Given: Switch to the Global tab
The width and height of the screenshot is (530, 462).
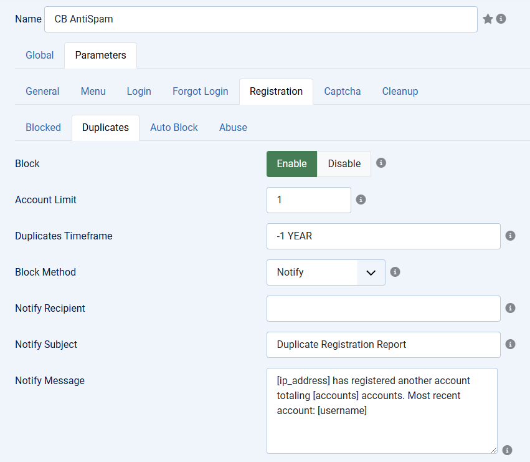Looking at the screenshot, I should point(39,55).
